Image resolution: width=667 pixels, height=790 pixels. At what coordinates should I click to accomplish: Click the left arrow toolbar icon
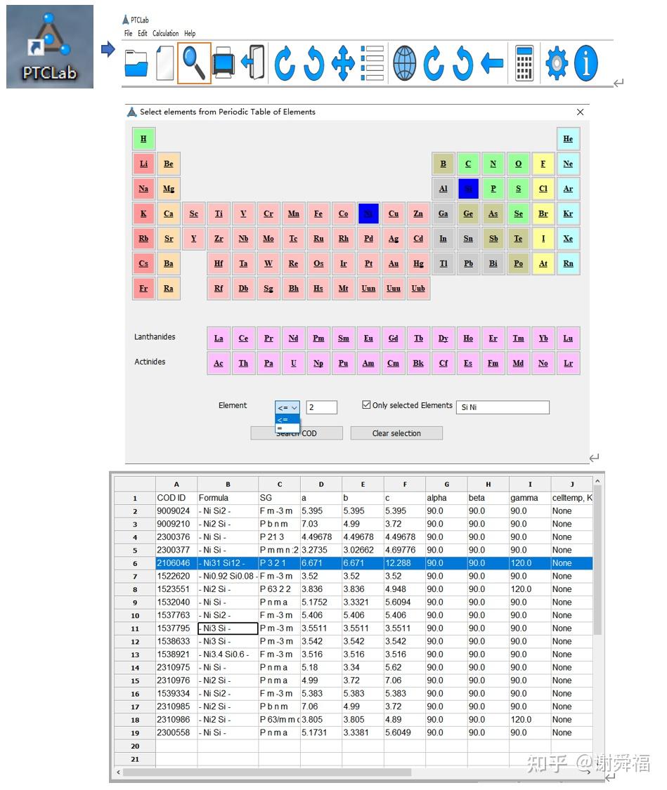(x=492, y=63)
